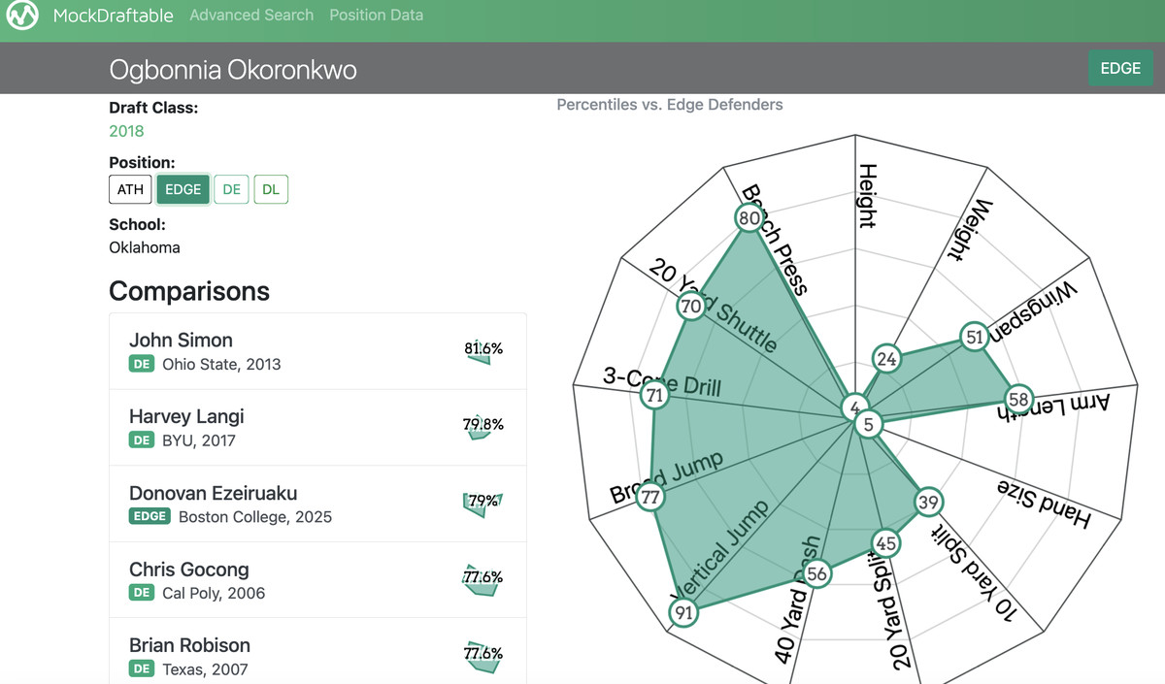The width and height of the screenshot is (1165, 684).
Task: Select the ATH position toggle
Action: pos(130,189)
